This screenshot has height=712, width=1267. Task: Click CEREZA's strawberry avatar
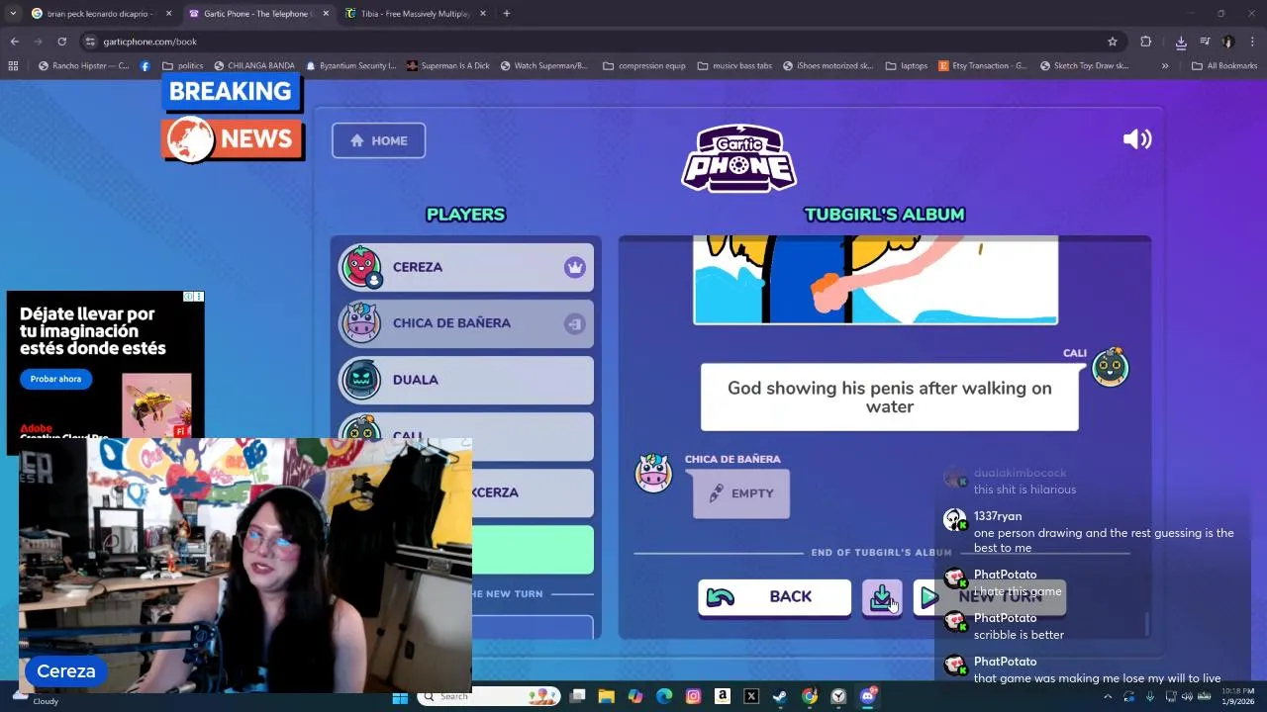(361, 267)
